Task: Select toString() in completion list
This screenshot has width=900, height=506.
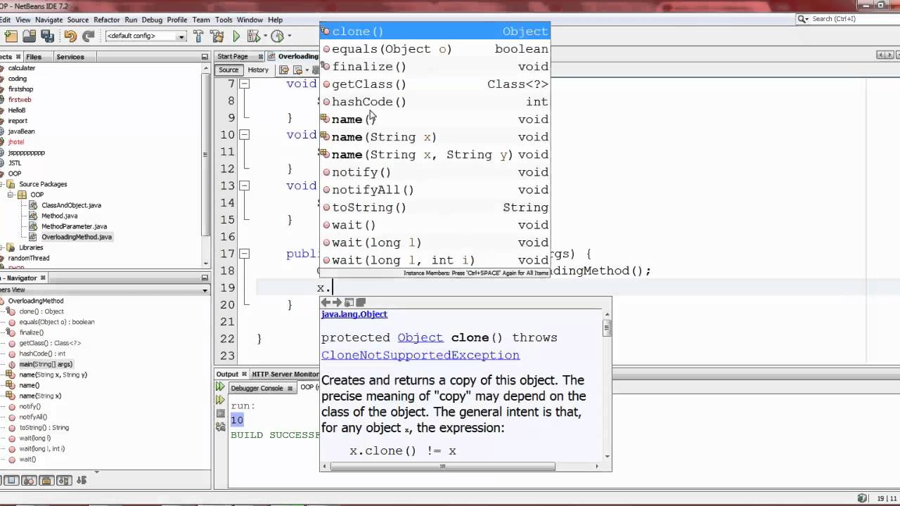Action: tap(435, 207)
